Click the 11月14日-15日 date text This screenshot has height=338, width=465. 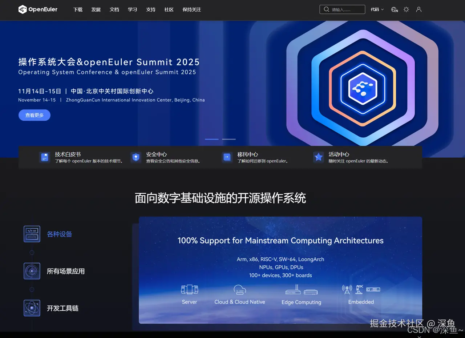(x=40, y=91)
